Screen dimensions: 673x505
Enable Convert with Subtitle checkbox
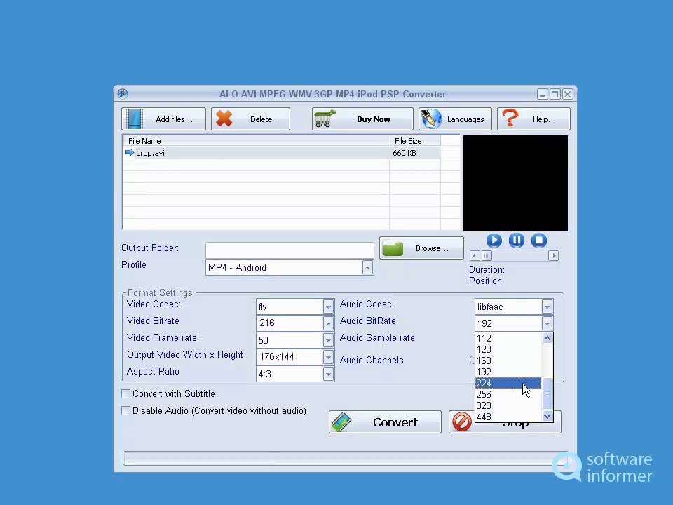pos(125,393)
